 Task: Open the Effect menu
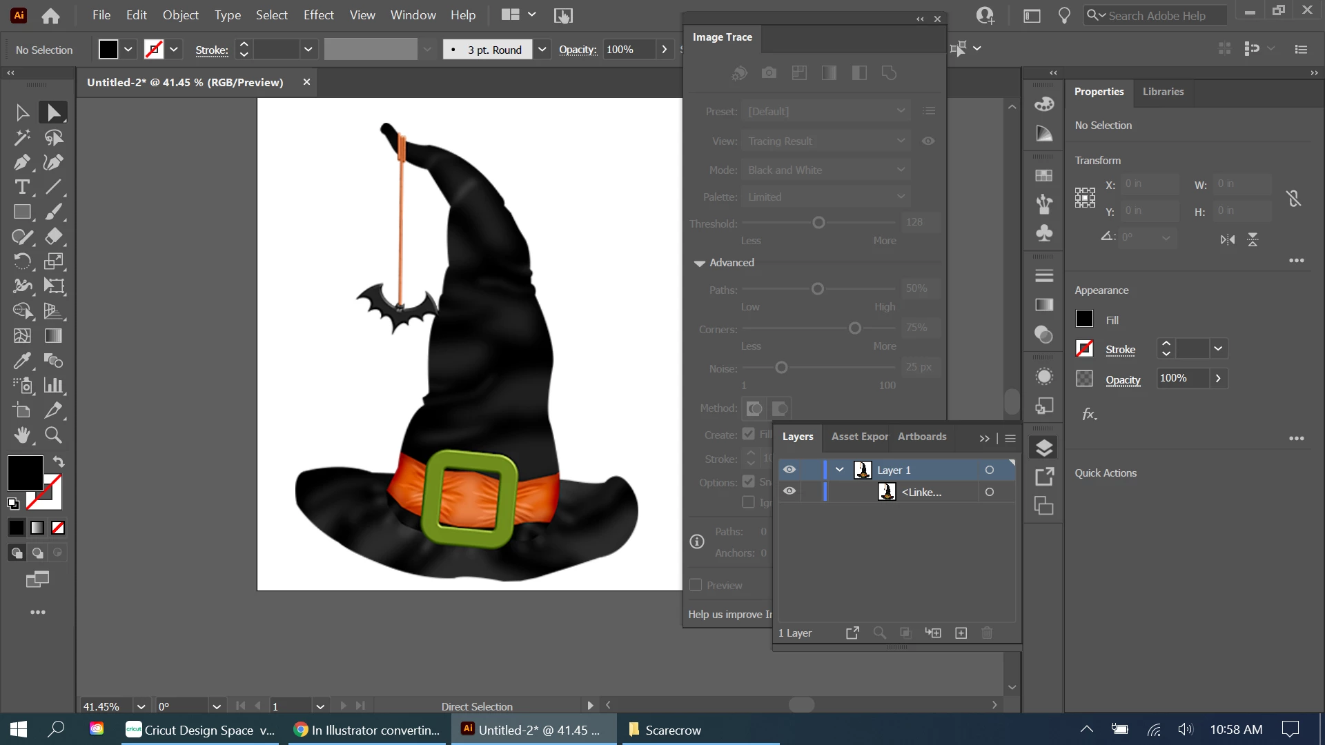(x=318, y=15)
